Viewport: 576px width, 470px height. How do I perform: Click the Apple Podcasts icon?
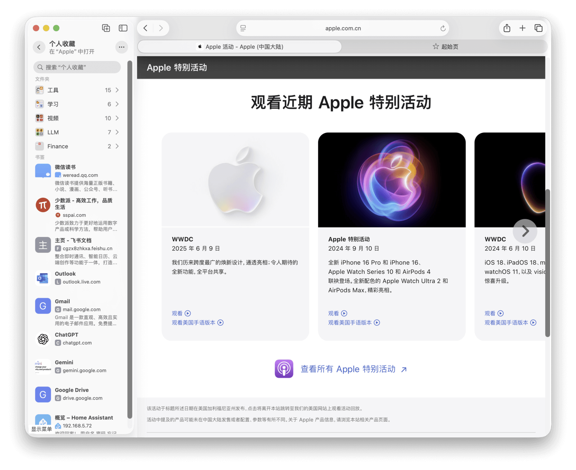(x=284, y=369)
